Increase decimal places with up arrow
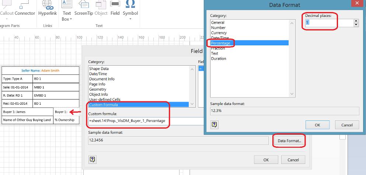Viewport: 366px width, 175px height. pos(356,21)
